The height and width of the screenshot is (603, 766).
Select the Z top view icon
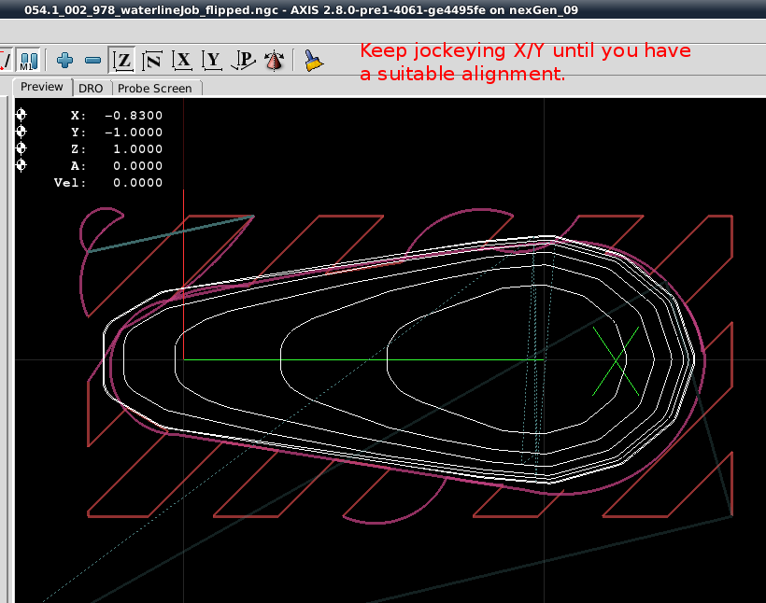click(x=121, y=61)
